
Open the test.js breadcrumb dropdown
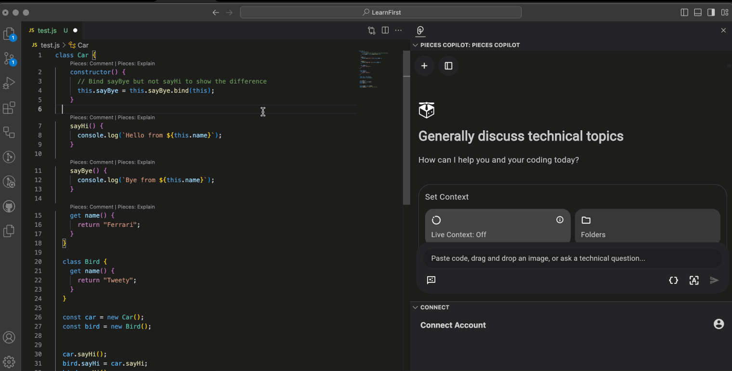[x=46, y=45]
